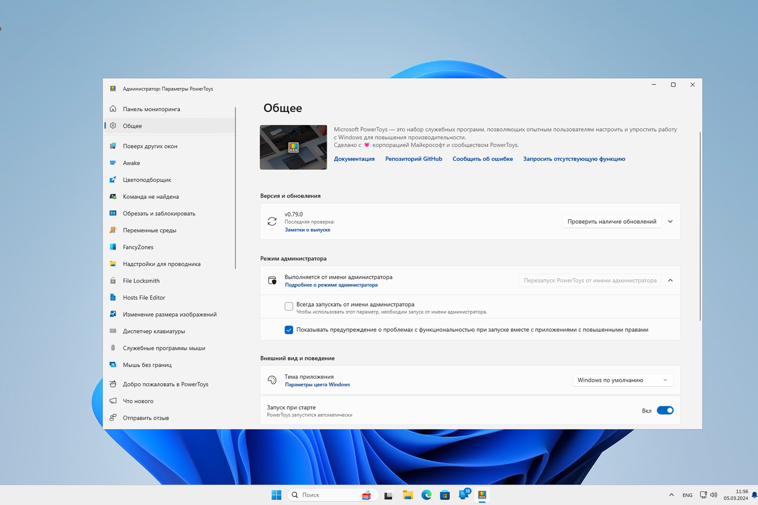Click the Что нового megaphone icon

pyautogui.click(x=113, y=401)
